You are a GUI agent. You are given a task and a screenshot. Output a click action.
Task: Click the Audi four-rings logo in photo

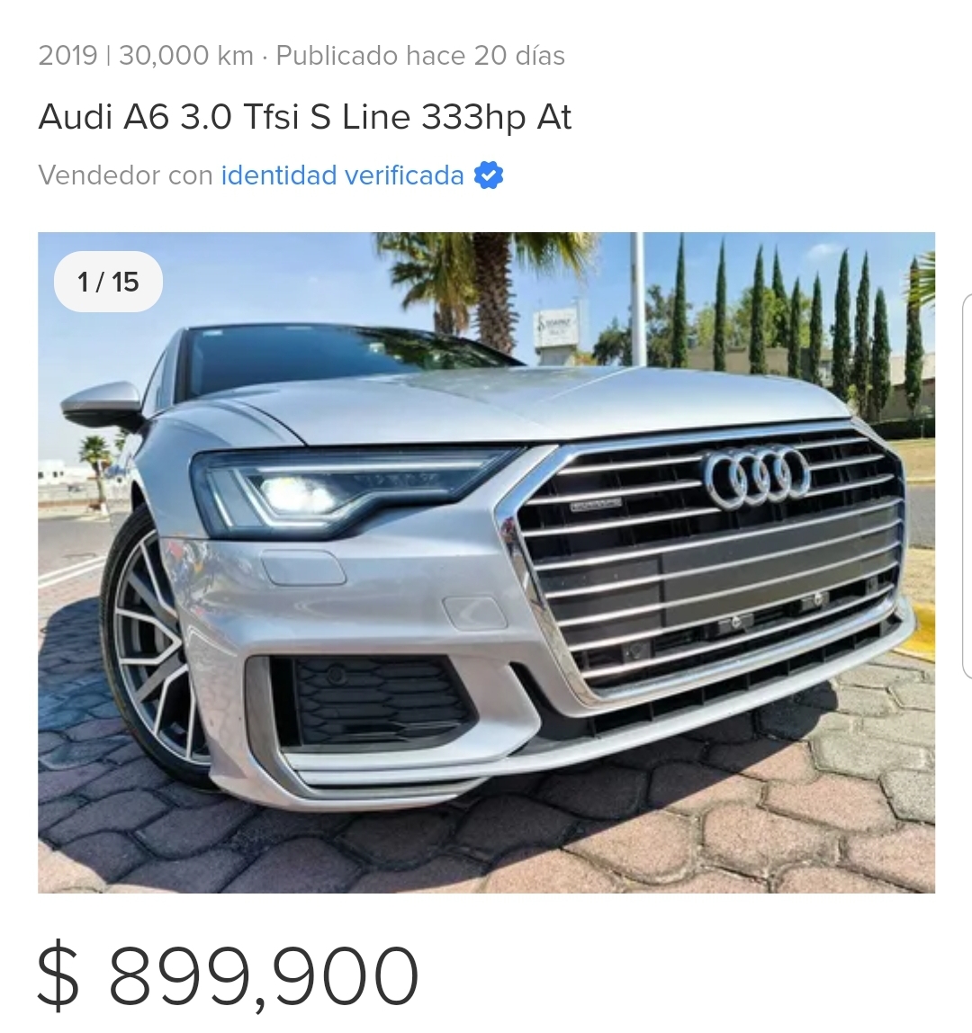click(757, 476)
